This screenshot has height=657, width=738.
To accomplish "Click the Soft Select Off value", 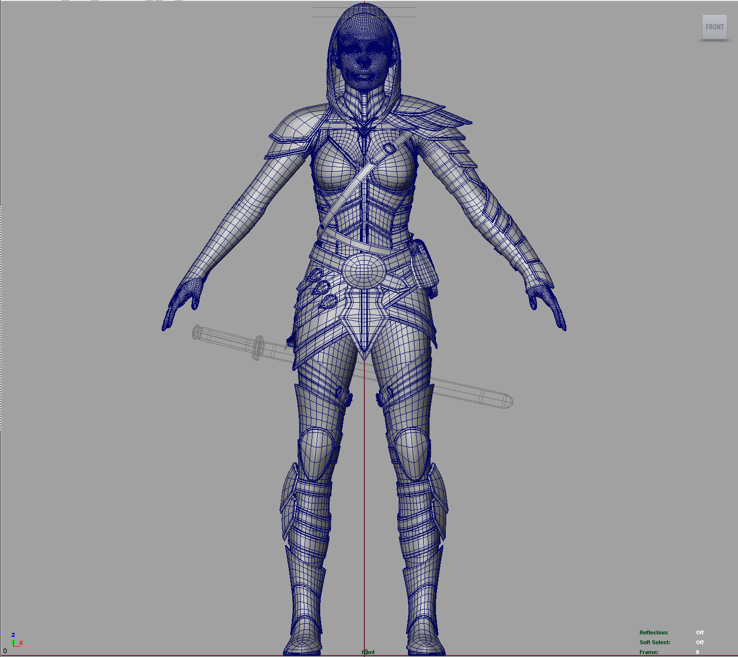I will tap(699, 642).
